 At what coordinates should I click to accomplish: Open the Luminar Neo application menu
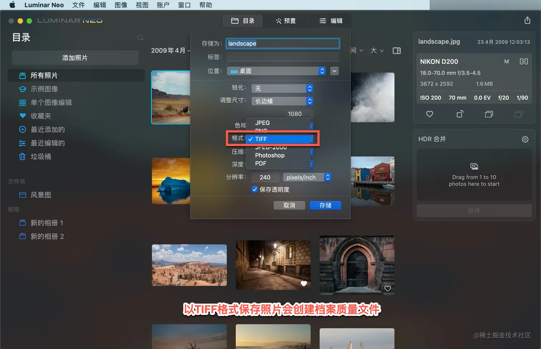click(44, 5)
